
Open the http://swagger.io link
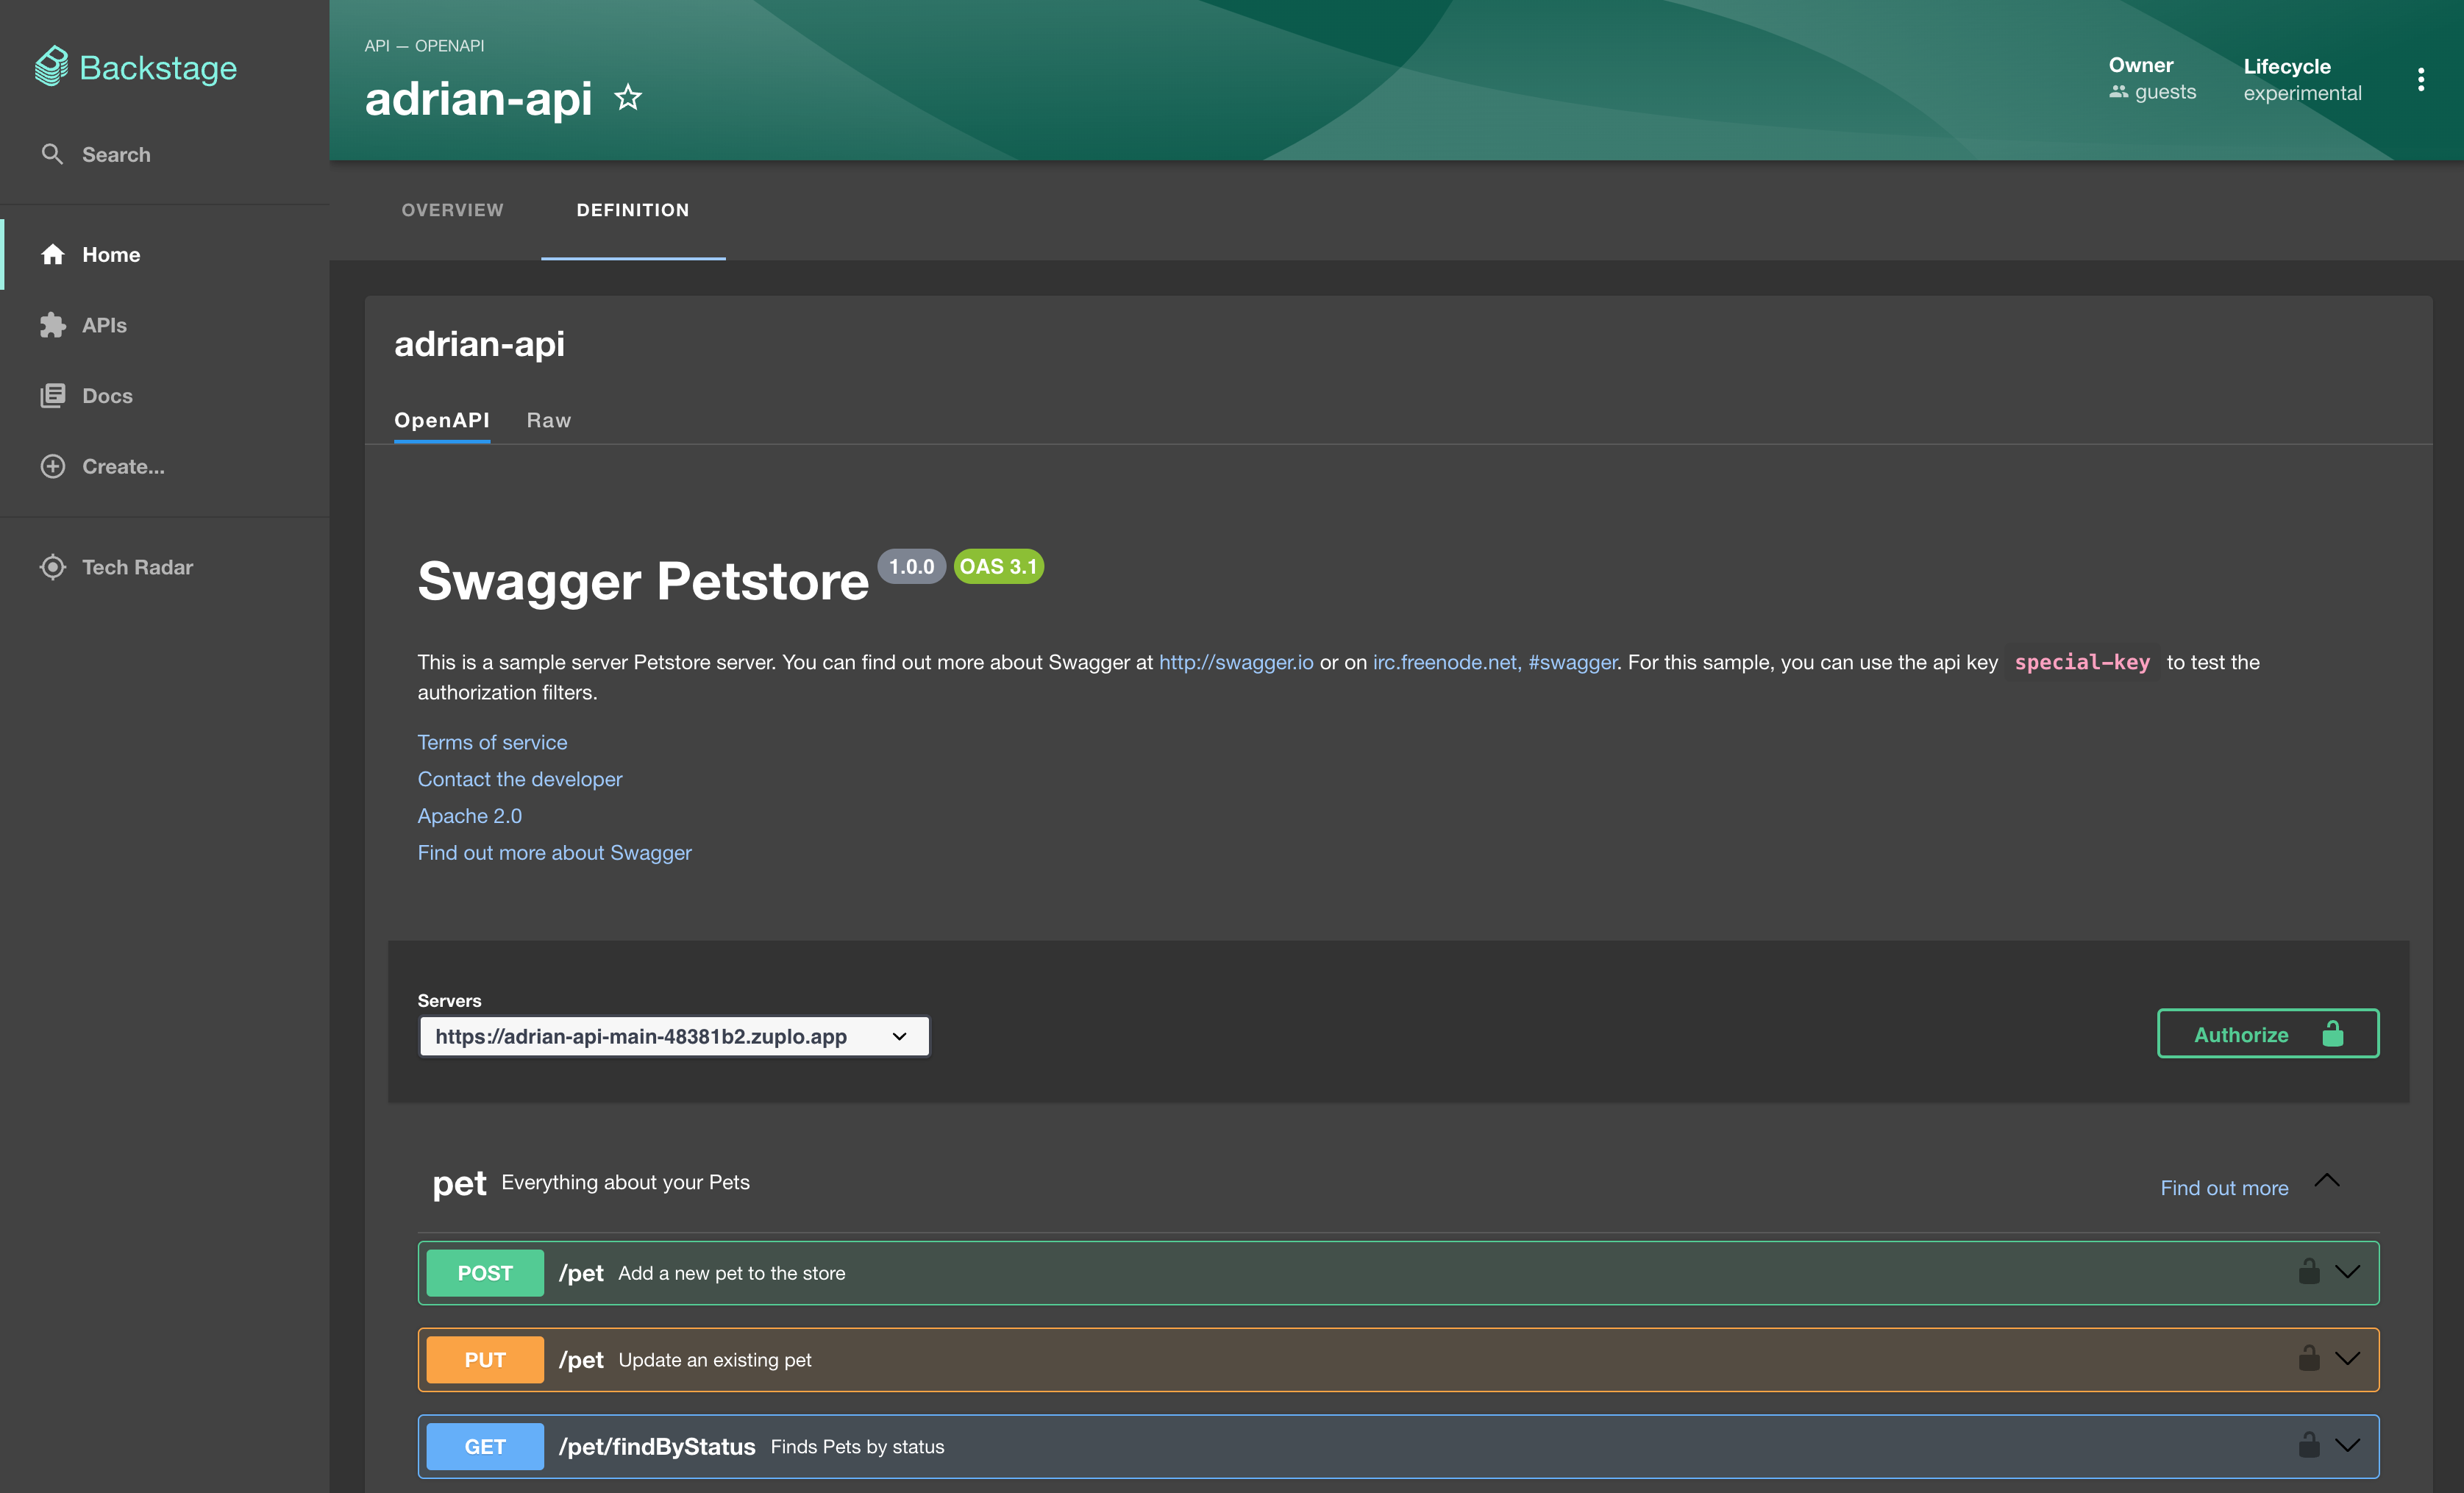click(1236, 662)
